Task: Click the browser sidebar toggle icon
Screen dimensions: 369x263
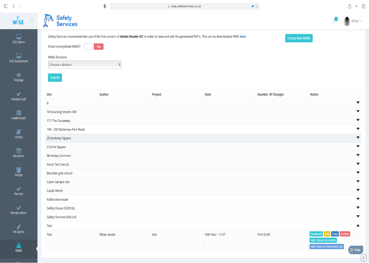Action: point(6,6)
